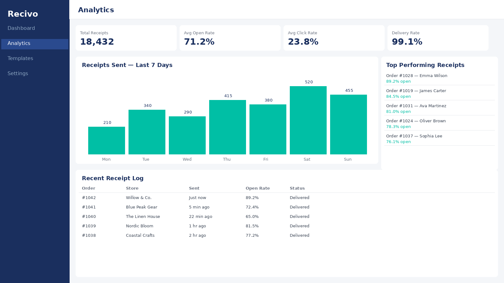This screenshot has width=504, height=283.
Task: Open Order #1037 Sophia Lee receipt
Action: coord(439,139)
